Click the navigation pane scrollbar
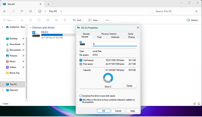 [x=26, y=68]
